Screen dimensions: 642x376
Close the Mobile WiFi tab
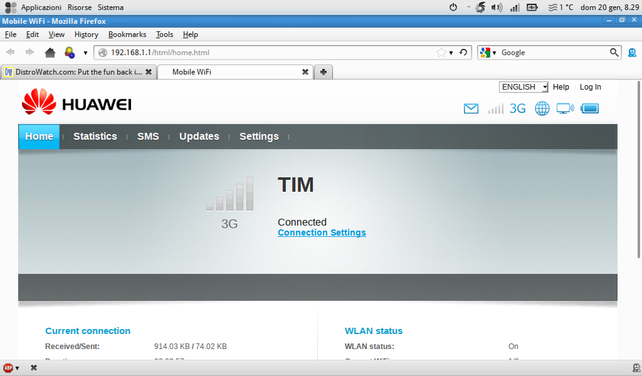pos(305,72)
